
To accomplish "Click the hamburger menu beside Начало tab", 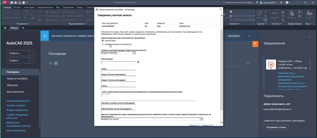I will tap(5, 28).
